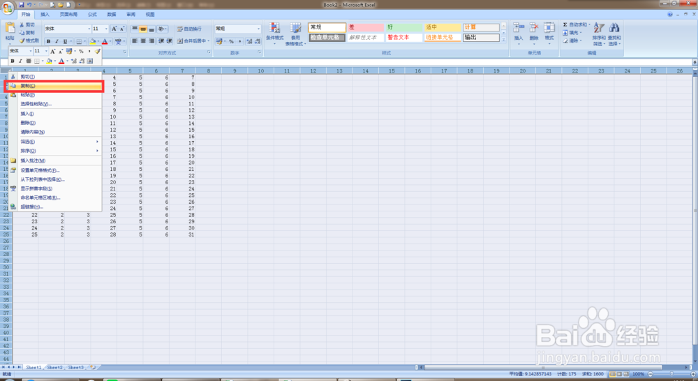The width and height of the screenshot is (698, 381).
Task: Open the 清除 clear dropdown
Action: point(572,40)
